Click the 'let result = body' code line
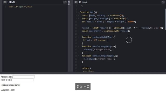The height and width of the screenshot is (93, 166). click(x=109, y=22)
